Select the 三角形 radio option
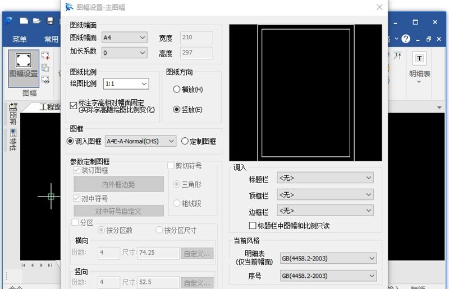Image resolution: width=449 pixels, height=289 pixels. coord(176,184)
